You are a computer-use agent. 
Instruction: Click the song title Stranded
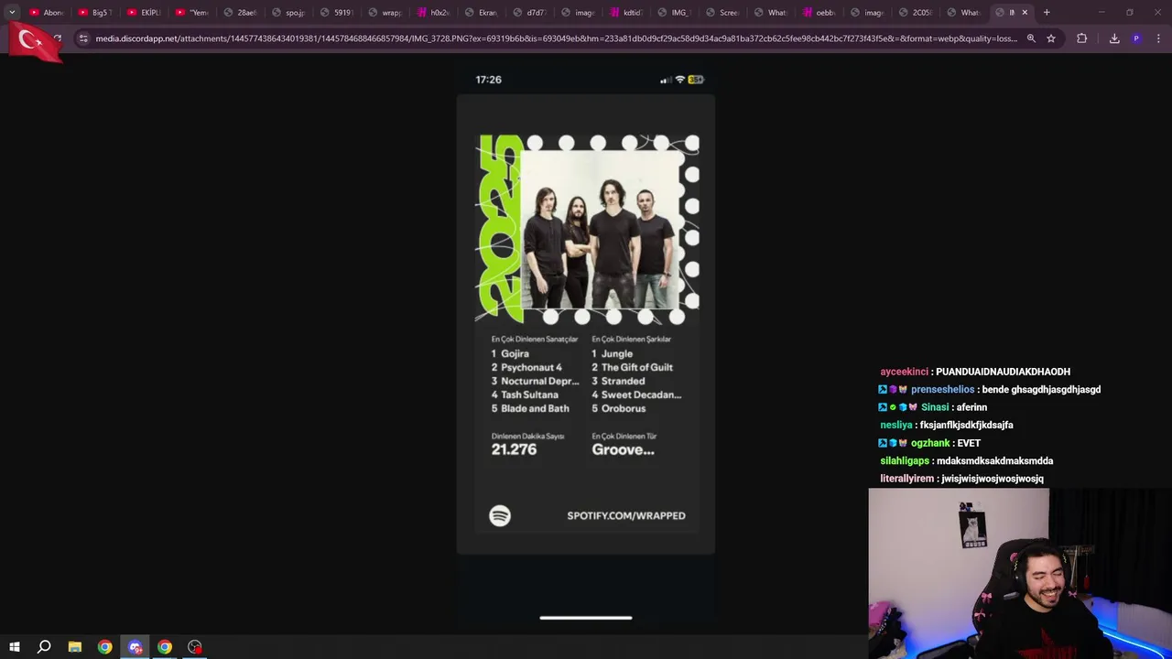tap(623, 381)
